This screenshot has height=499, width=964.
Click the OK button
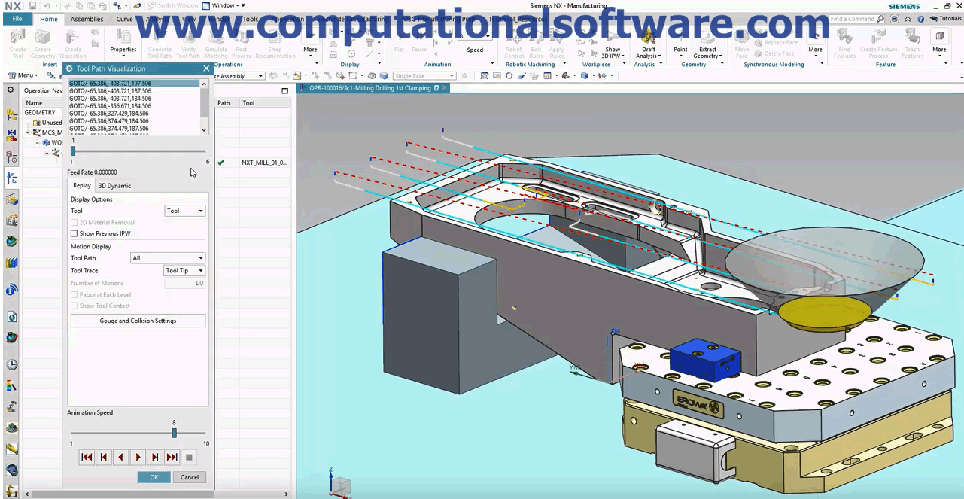(154, 477)
